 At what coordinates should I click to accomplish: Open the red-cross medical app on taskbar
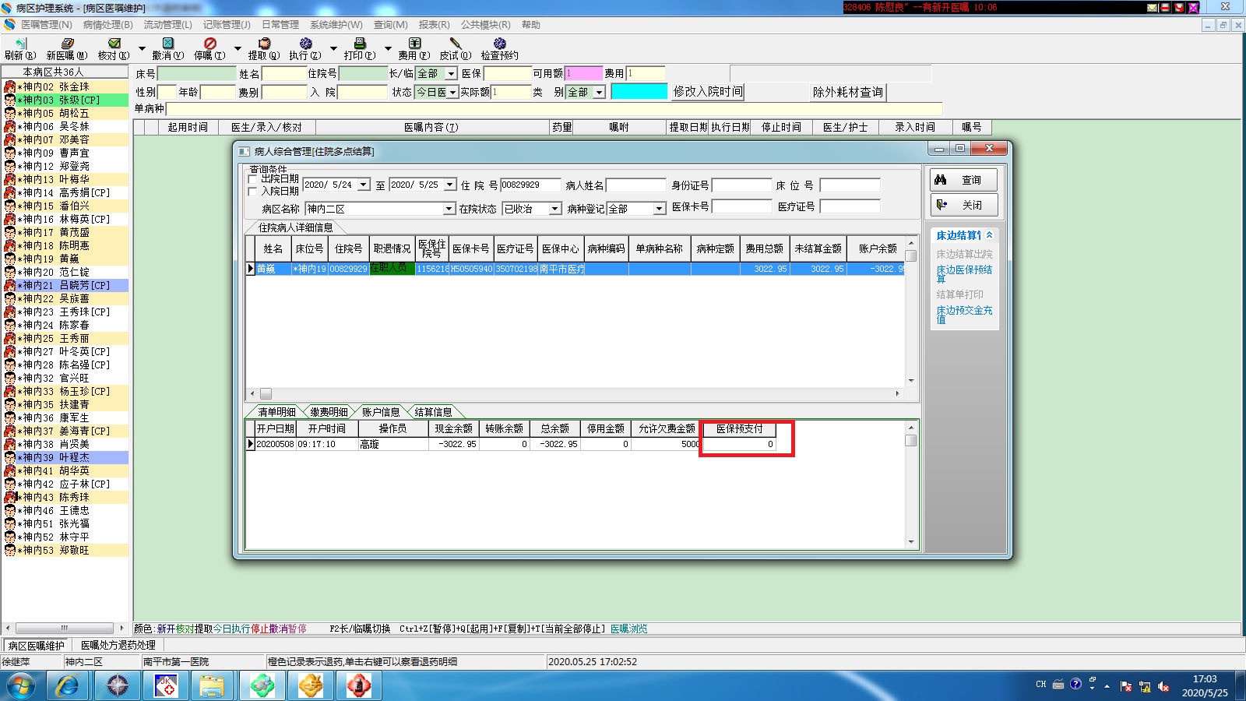[166, 686]
